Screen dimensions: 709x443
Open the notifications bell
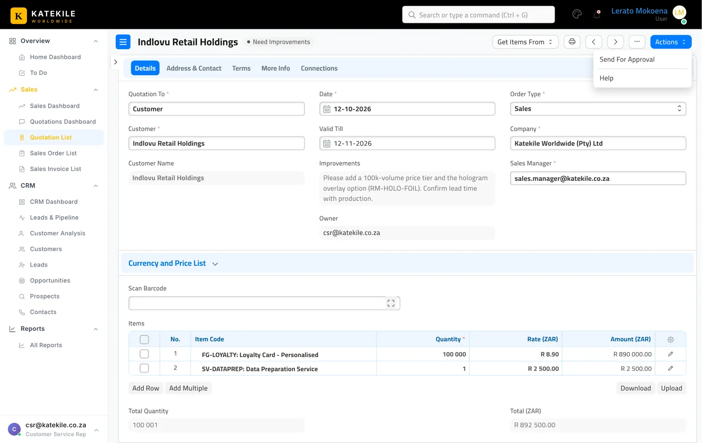pos(597,15)
